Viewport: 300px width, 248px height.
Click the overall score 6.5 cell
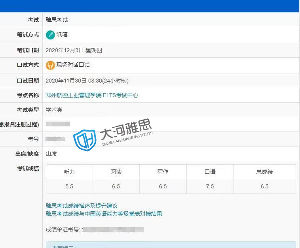[x=265, y=186]
